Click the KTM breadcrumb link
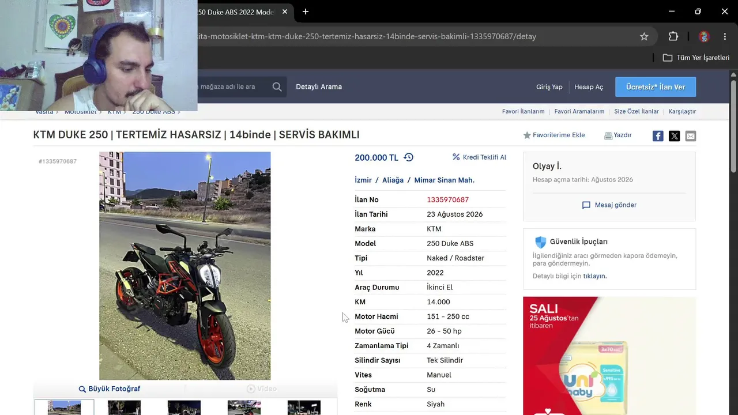The image size is (738, 415). point(114,111)
